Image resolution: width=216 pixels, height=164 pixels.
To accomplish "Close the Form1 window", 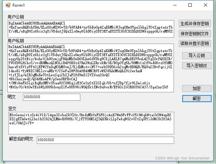I will (205, 5).
